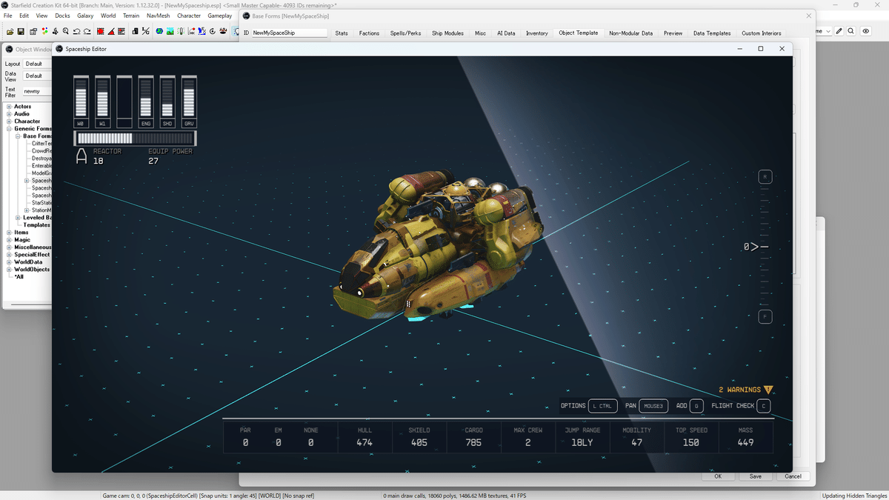Click the ID field showing NewMySpaceShip
889x500 pixels.
pyautogui.click(x=289, y=33)
